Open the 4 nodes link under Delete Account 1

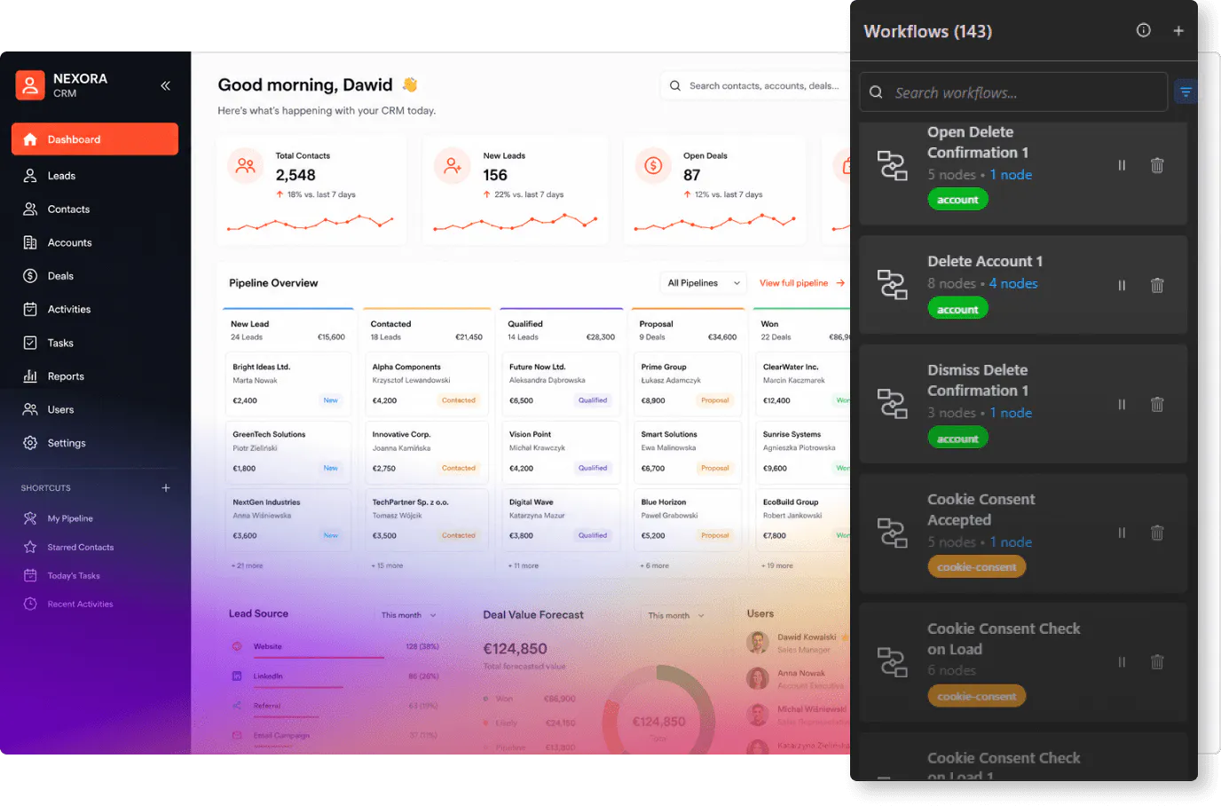(x=1013, y=283)
